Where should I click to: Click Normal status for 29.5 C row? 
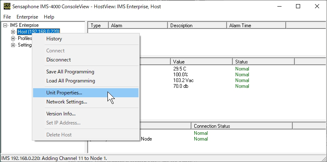click(x=242, y=69)
